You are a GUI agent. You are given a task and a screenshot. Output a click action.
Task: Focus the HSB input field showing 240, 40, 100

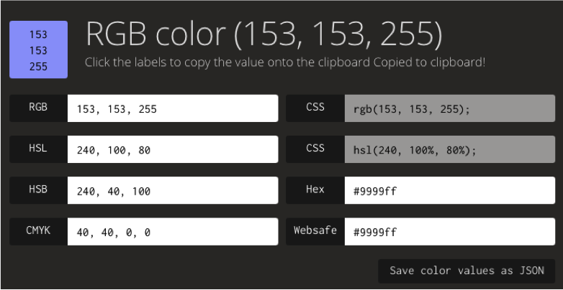pos(173,190)
